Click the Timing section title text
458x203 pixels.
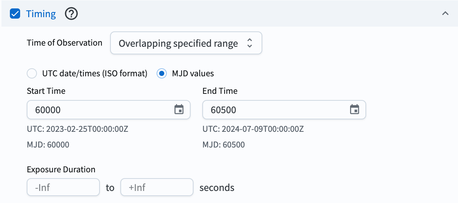[x=41, y=14]
